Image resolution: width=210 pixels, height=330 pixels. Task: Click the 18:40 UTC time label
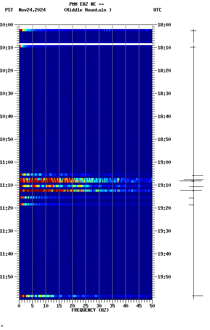pyautogui.click(x=164, y=116)
